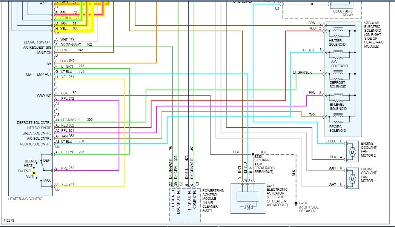Screen dimensions: 395x227
Task: Click the S230 splice junction dot
Action: point(253,154)
